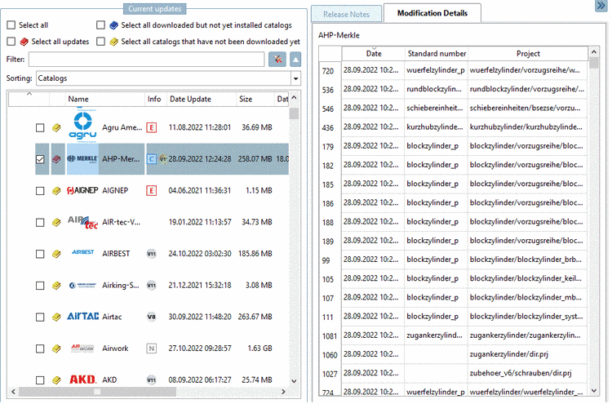Click the red book icon in AHP-Merkle row
The height and width of the screenshot is (404, 612).
56,159
